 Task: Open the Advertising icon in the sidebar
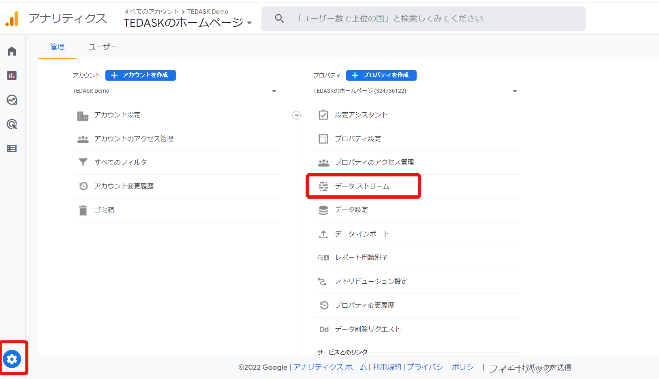(12, 124)
